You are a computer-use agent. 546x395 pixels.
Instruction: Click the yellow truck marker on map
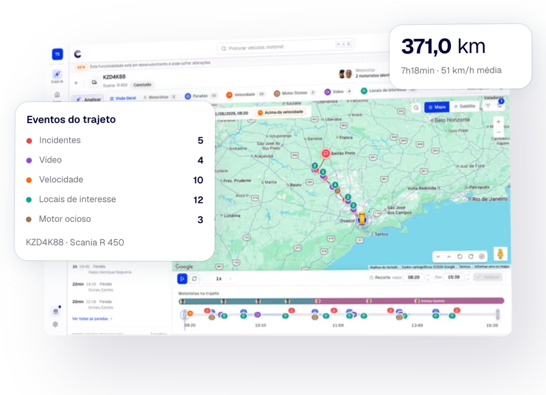(x=362, y=218)
